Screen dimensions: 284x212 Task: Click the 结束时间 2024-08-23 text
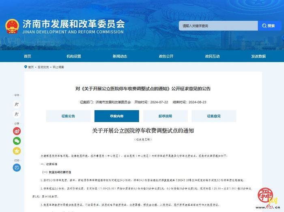click(x=189, y=102)
